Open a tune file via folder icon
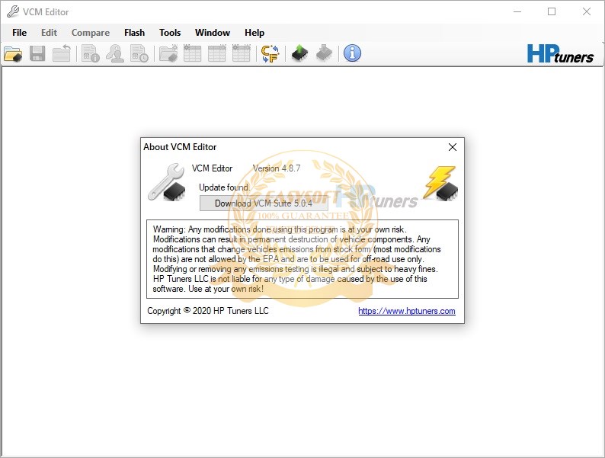Screen dimensions: 605x458 (x=13, y=53)
